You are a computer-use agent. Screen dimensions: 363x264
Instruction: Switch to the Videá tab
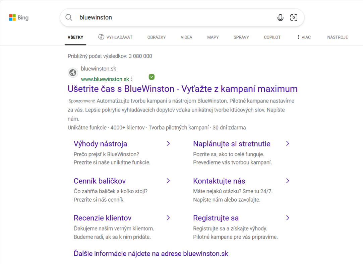(186, 37)
